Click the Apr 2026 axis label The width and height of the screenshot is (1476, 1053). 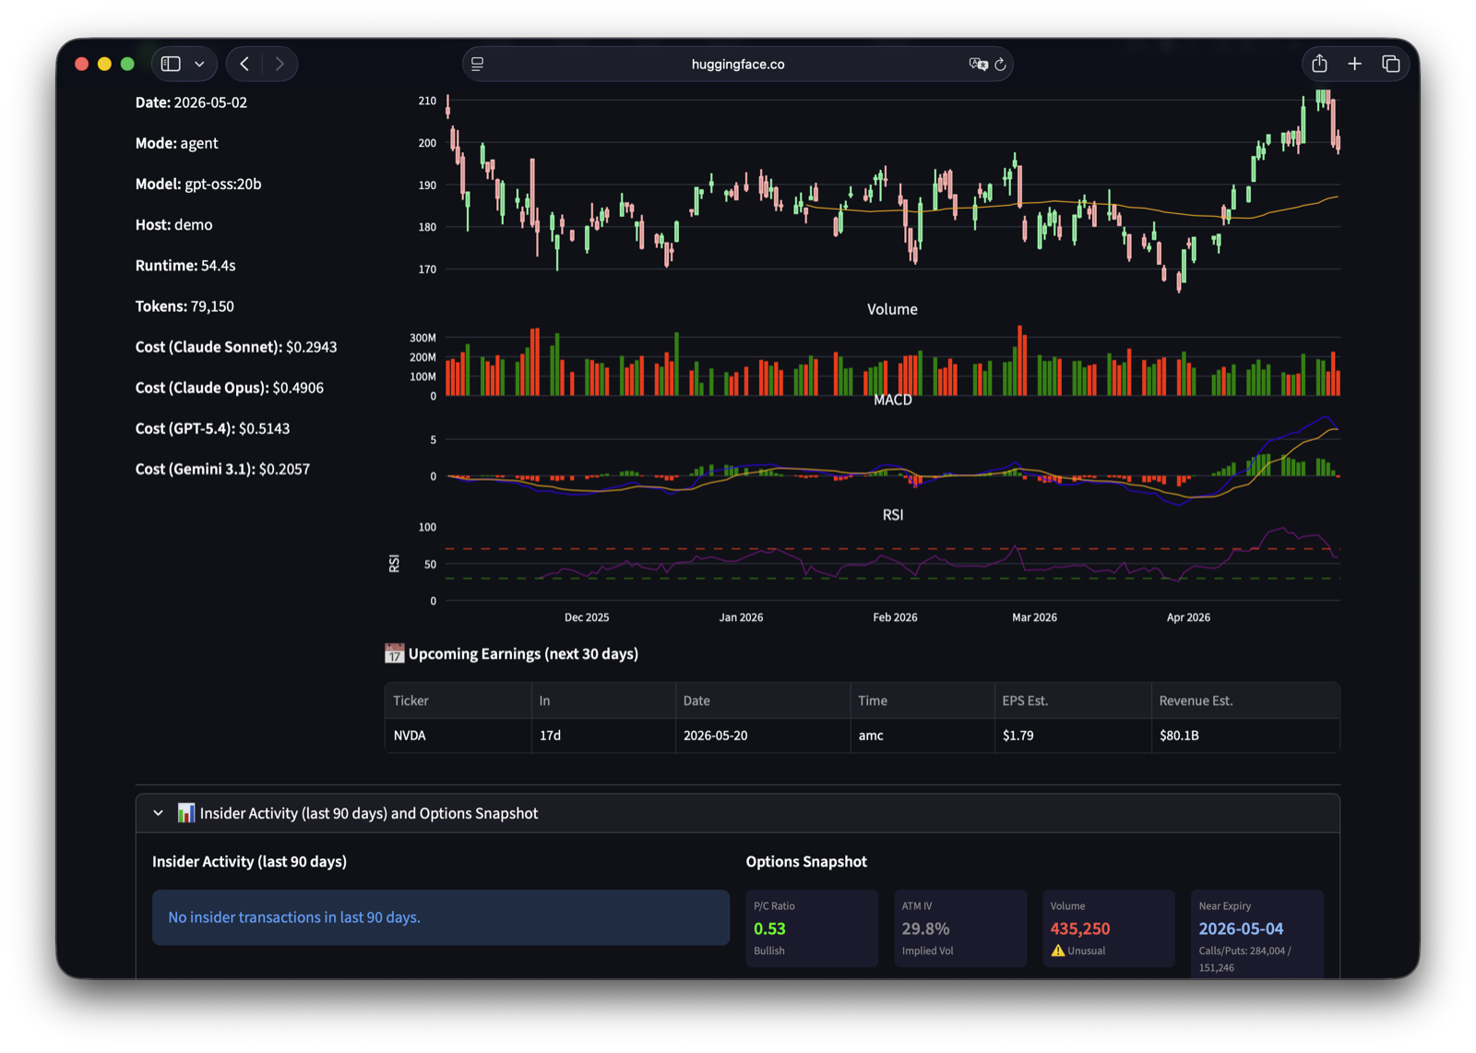(x=1188, y=617)
